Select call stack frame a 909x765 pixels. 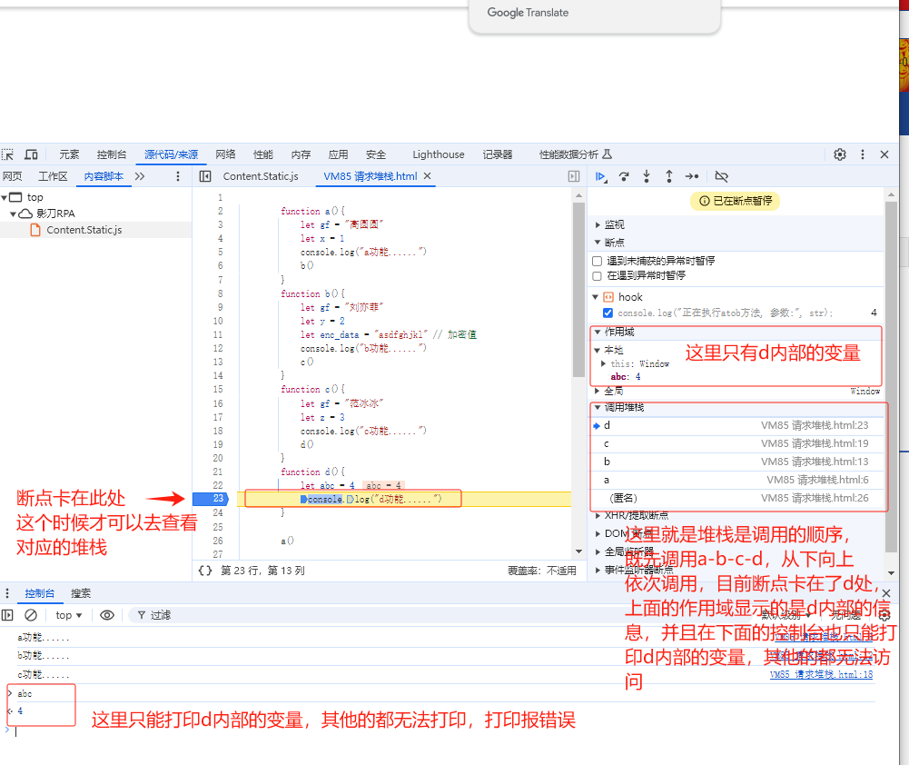(x=737, y=481)
